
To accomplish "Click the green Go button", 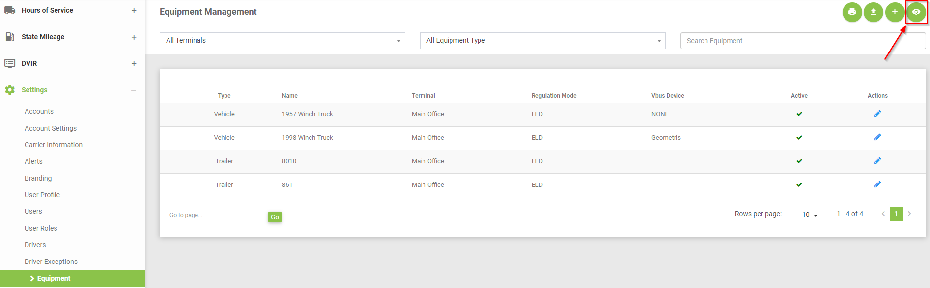I will pos(275,217).
